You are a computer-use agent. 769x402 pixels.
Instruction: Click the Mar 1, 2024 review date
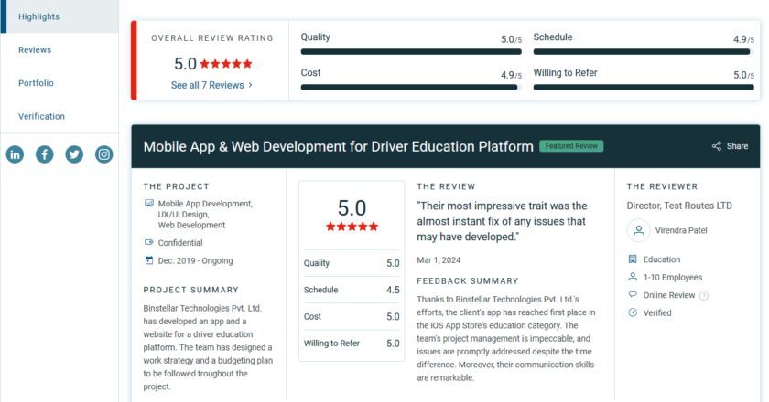tap(439, 260)
